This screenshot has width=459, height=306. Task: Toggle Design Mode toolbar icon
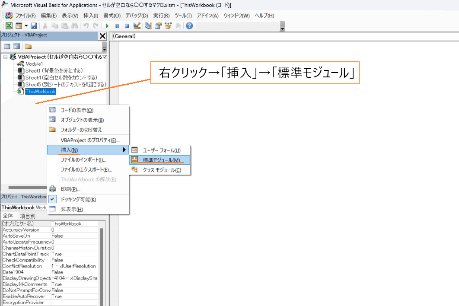click(x=137, y=26)
